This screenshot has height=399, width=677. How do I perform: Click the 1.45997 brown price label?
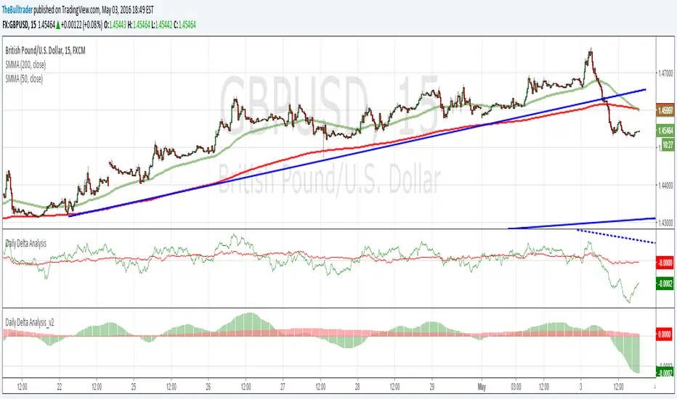tap(665, 111)
